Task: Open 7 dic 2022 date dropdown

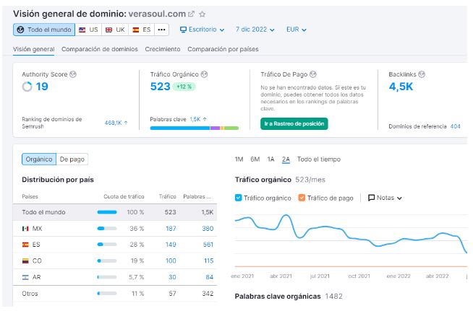Action: (255, 30)
